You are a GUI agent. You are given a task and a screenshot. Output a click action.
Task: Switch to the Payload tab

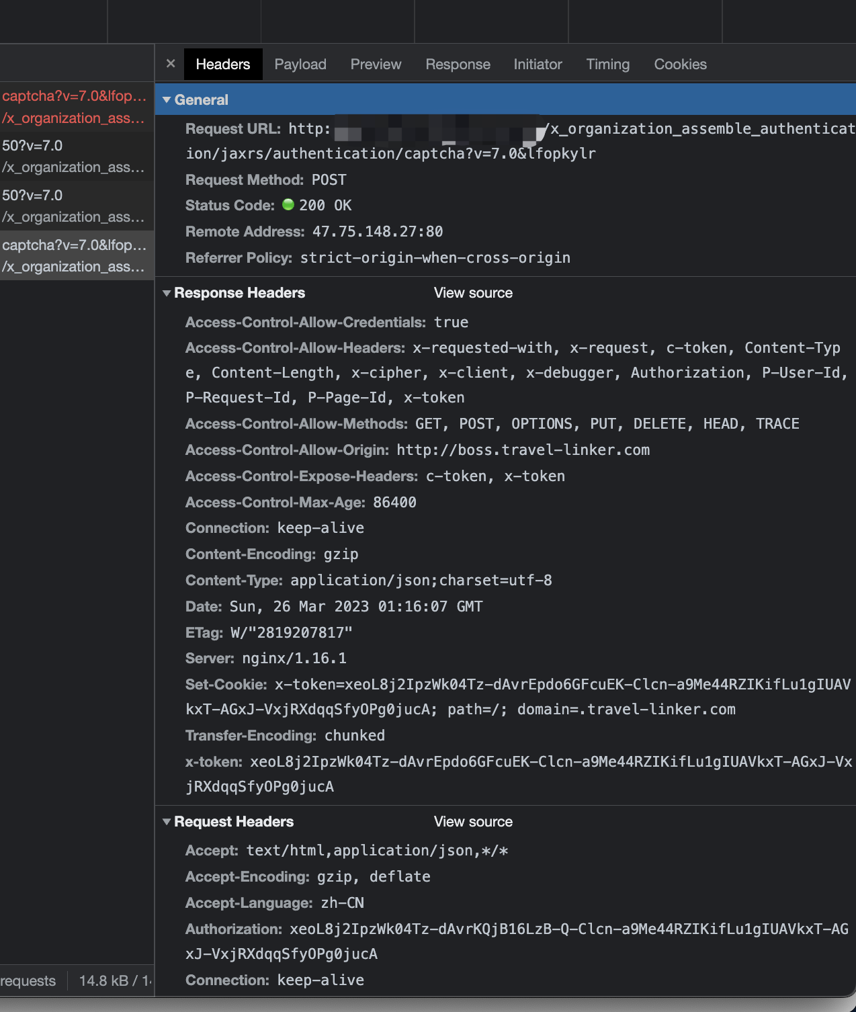pos(300,65)
